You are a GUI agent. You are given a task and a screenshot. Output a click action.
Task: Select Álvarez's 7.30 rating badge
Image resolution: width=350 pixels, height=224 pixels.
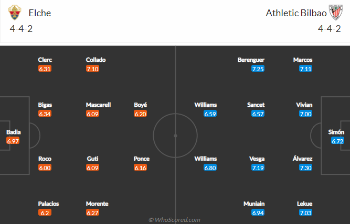pos(305,167)
